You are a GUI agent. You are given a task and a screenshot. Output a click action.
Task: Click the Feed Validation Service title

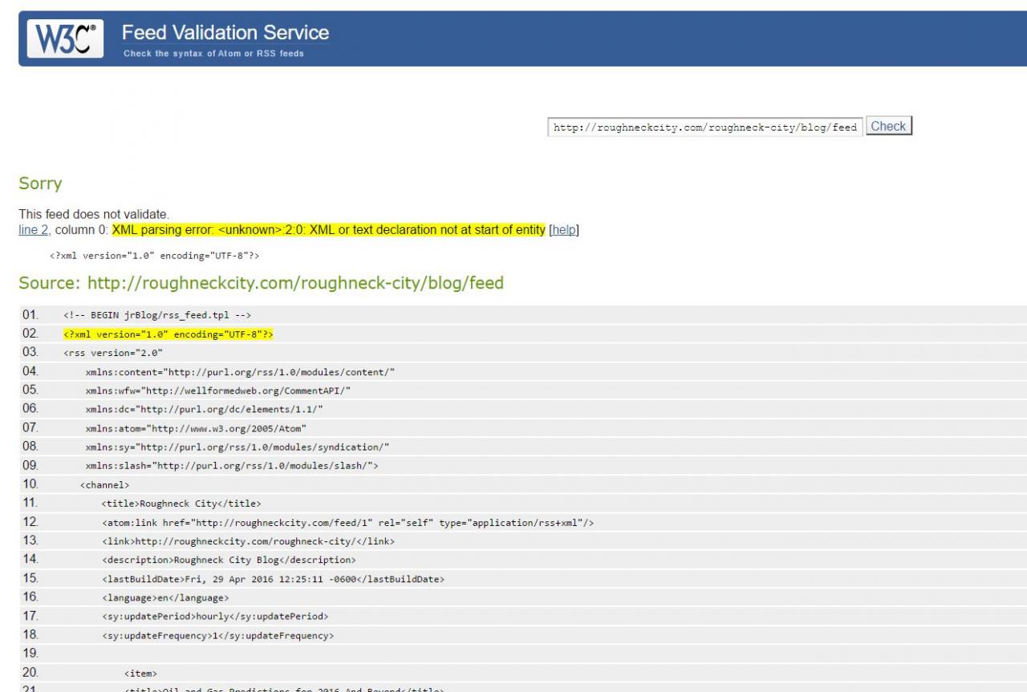coord(225,33)
